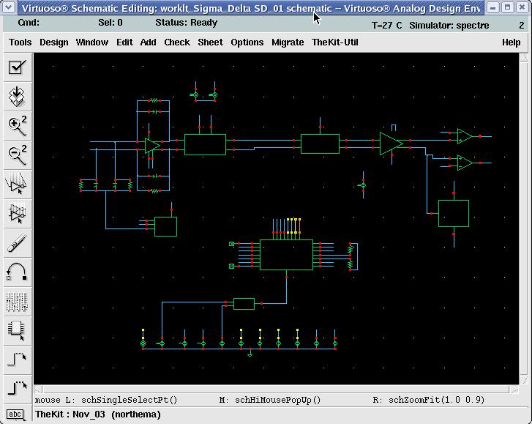Screen dimensions: 532x424
Task: Open the Help menu
Action: pyautogui.click(x=511, y=42)
